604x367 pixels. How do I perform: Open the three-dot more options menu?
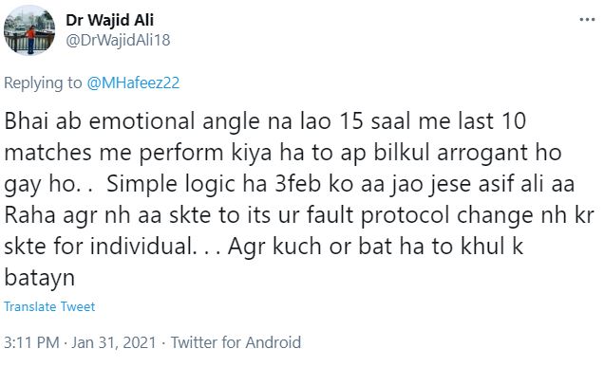[x=587, y=19]
